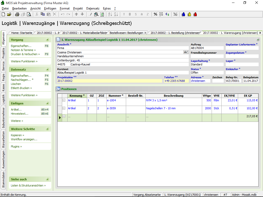Viewport: 263px width, 197px height.
Task: Switch to the Bestellwesen: Bestellungen tab
Action: pos(126,33)
